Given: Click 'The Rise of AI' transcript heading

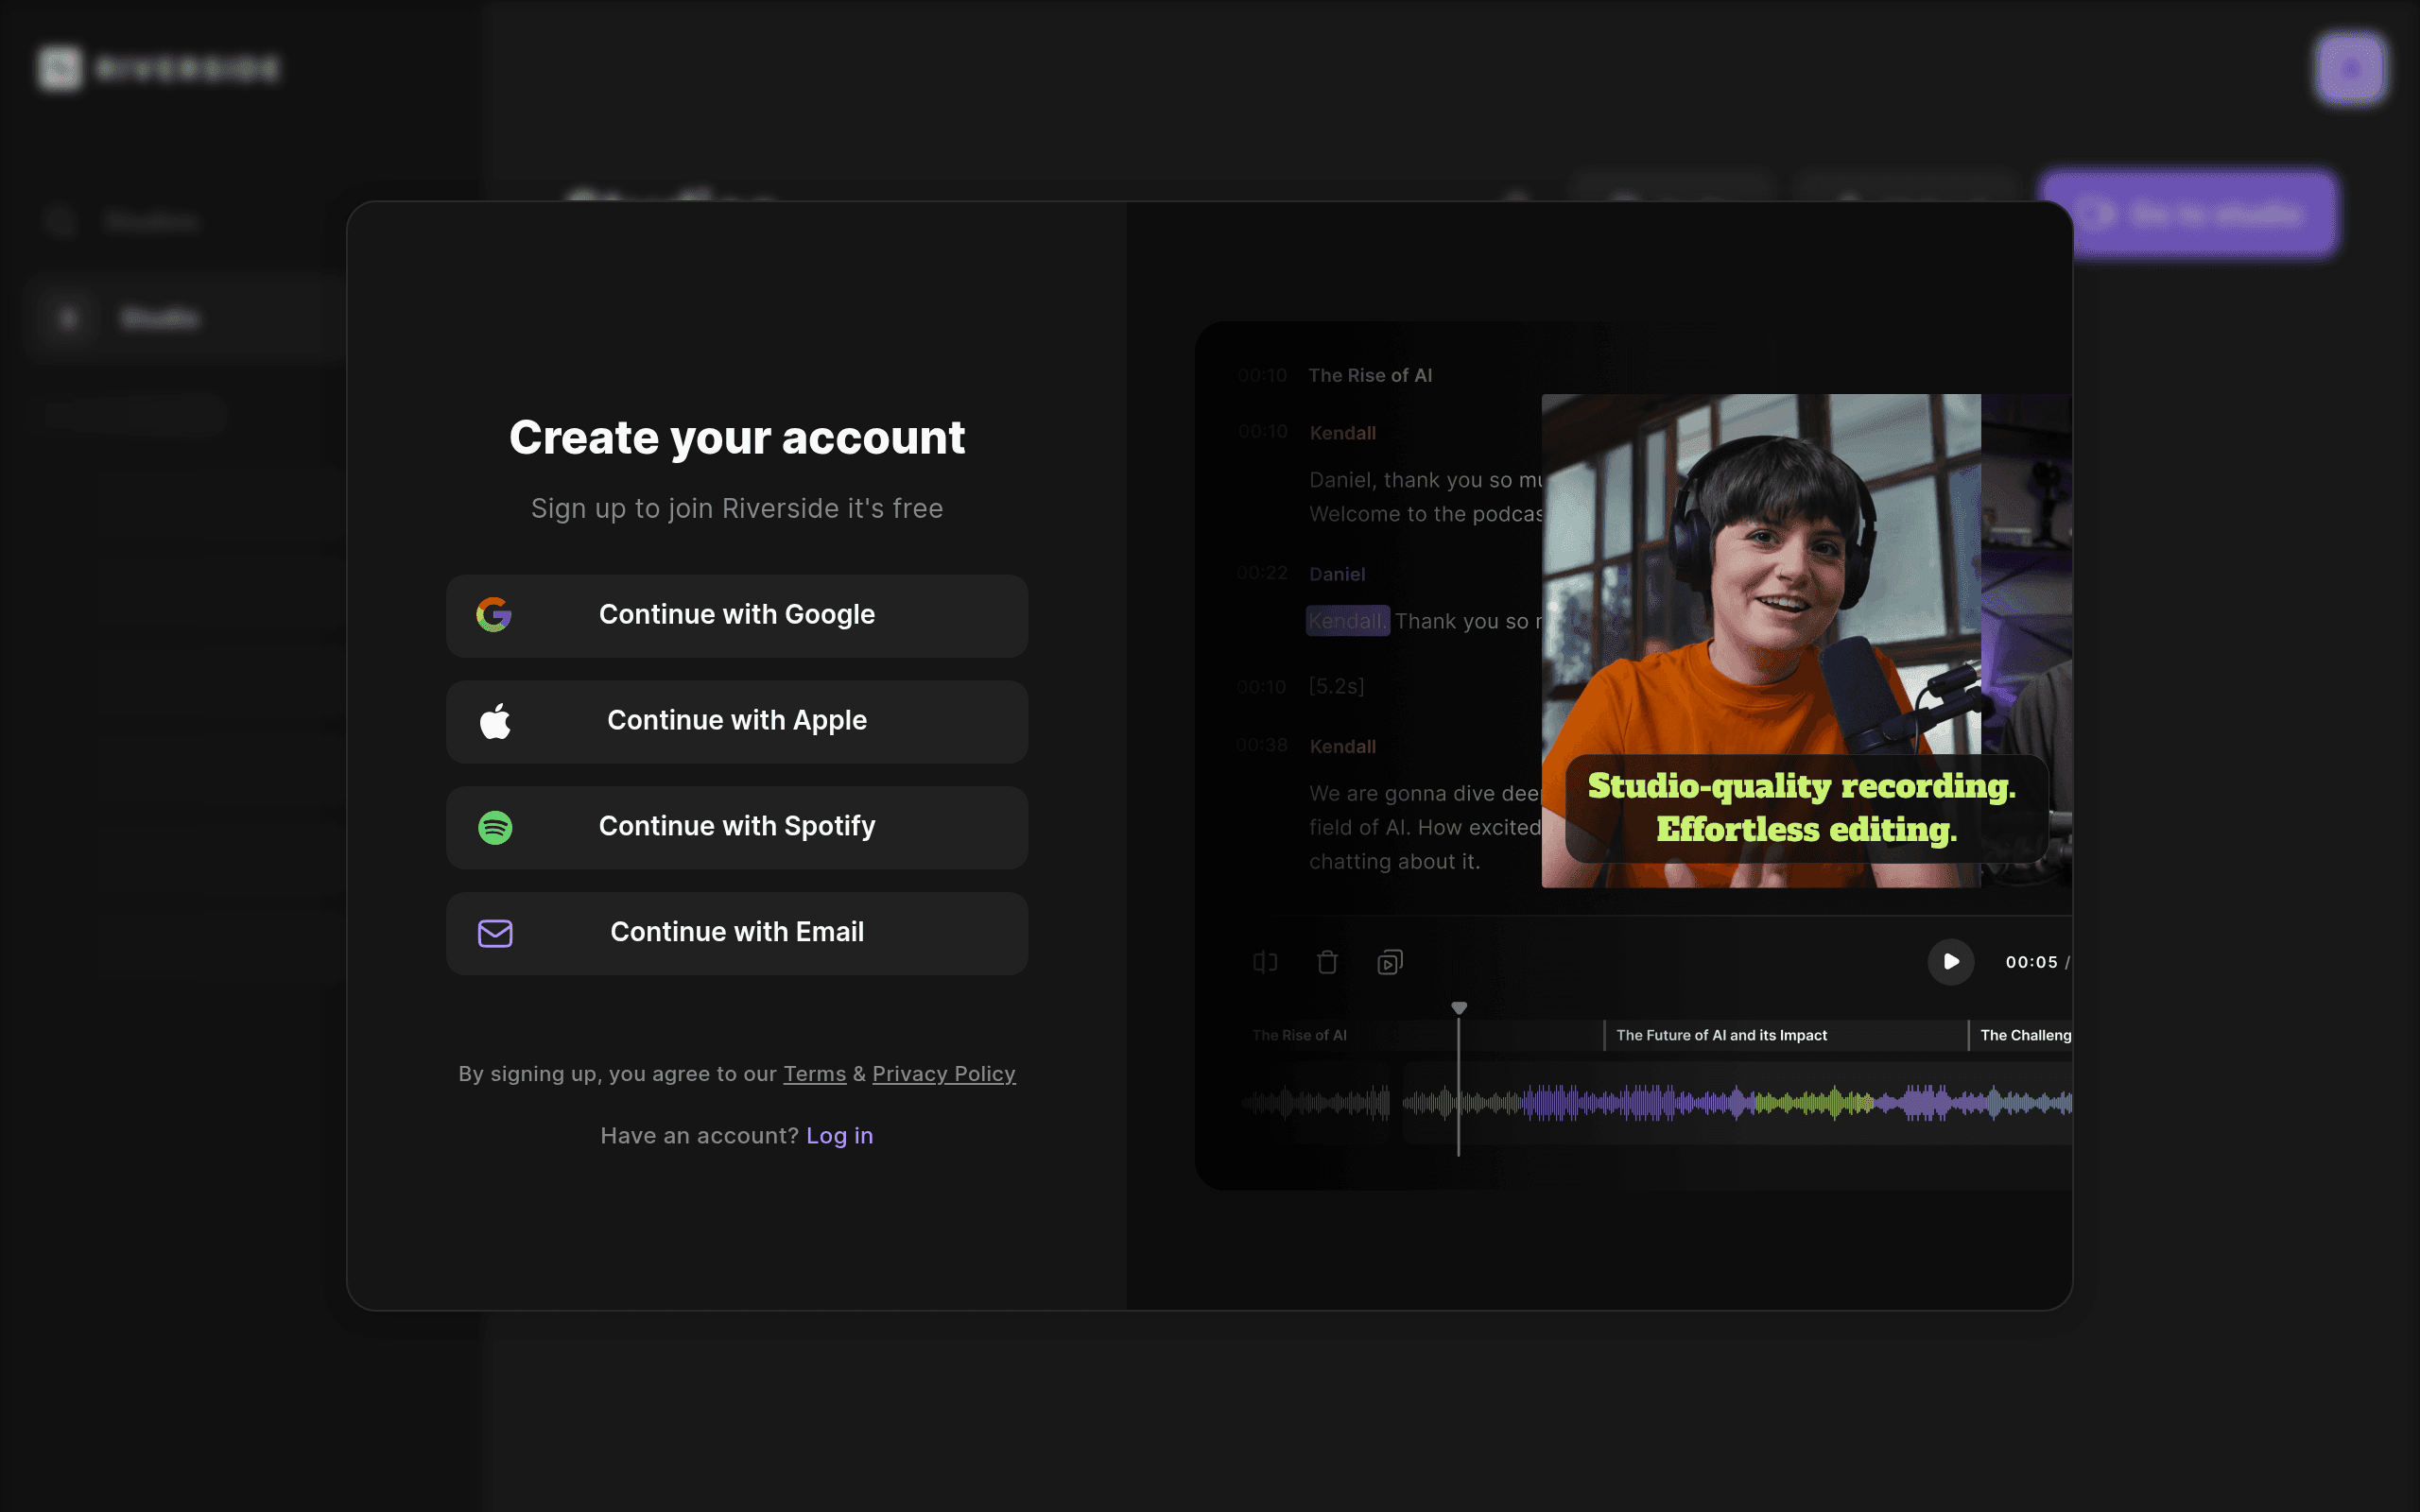Looking at the screenshot, I should [x=1370, y=376].
